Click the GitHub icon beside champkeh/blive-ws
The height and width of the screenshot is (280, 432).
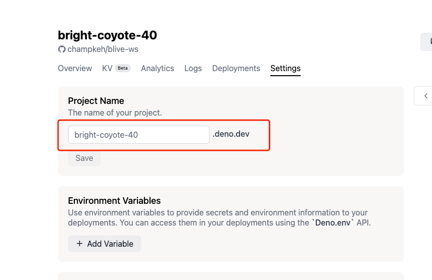62,49
